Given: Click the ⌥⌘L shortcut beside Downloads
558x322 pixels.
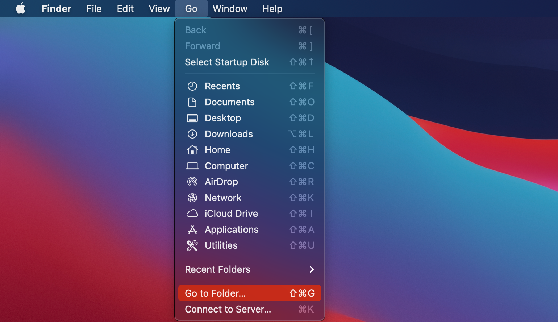Looking at the screenshot, I should tap(301, 134).
